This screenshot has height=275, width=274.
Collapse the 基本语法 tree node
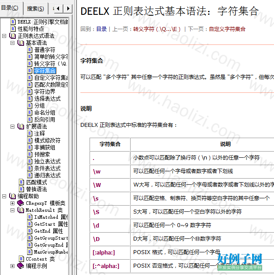[12, 43]
